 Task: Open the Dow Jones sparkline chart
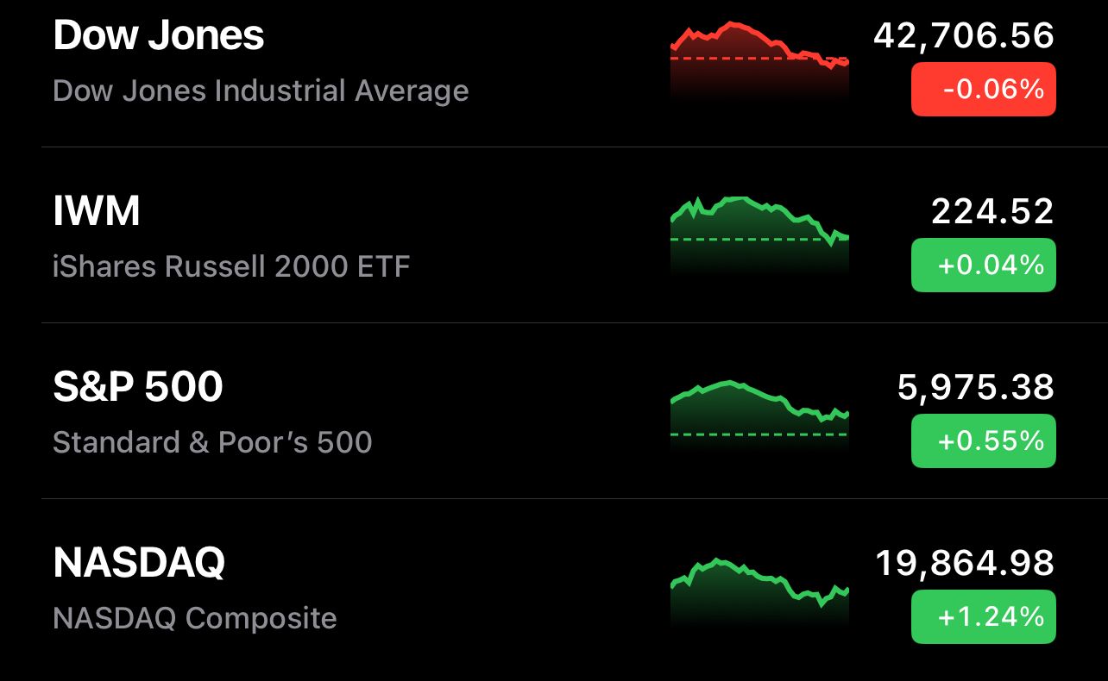click(759, 62)
